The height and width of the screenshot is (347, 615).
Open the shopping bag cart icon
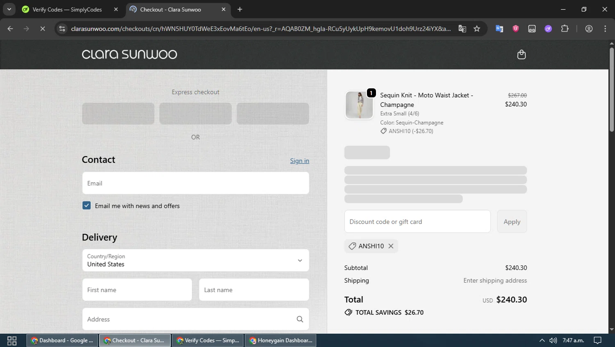[x=521, y=54]
